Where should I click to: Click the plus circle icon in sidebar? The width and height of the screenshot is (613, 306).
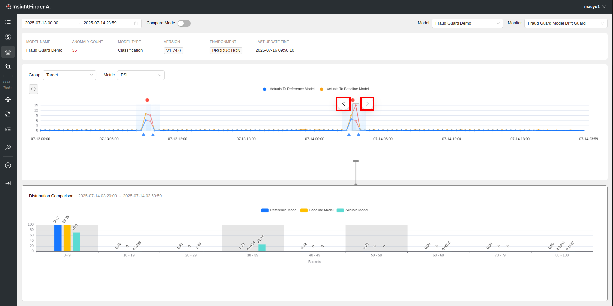[x=8, y=165]
